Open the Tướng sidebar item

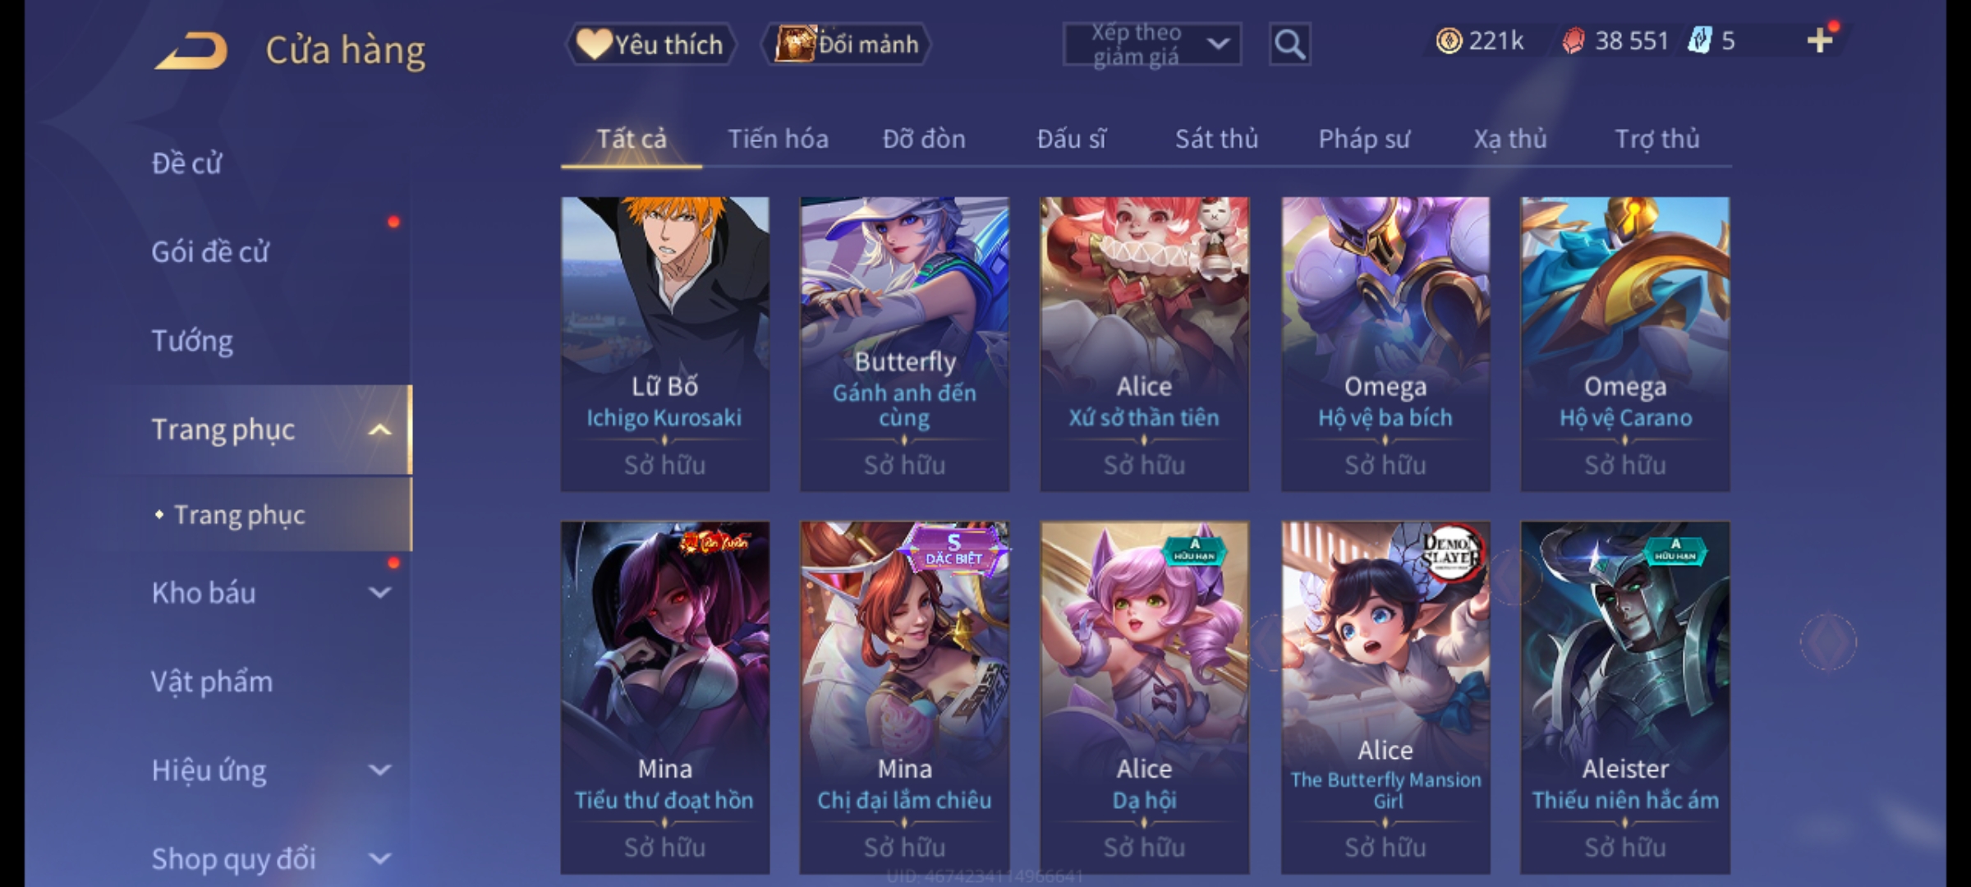point(192,341)
